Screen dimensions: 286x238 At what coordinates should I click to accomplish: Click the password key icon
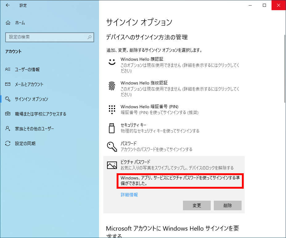(112, 147)
